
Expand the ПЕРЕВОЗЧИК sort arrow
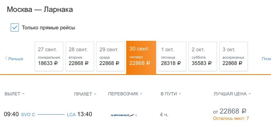[x=141, y=94]
